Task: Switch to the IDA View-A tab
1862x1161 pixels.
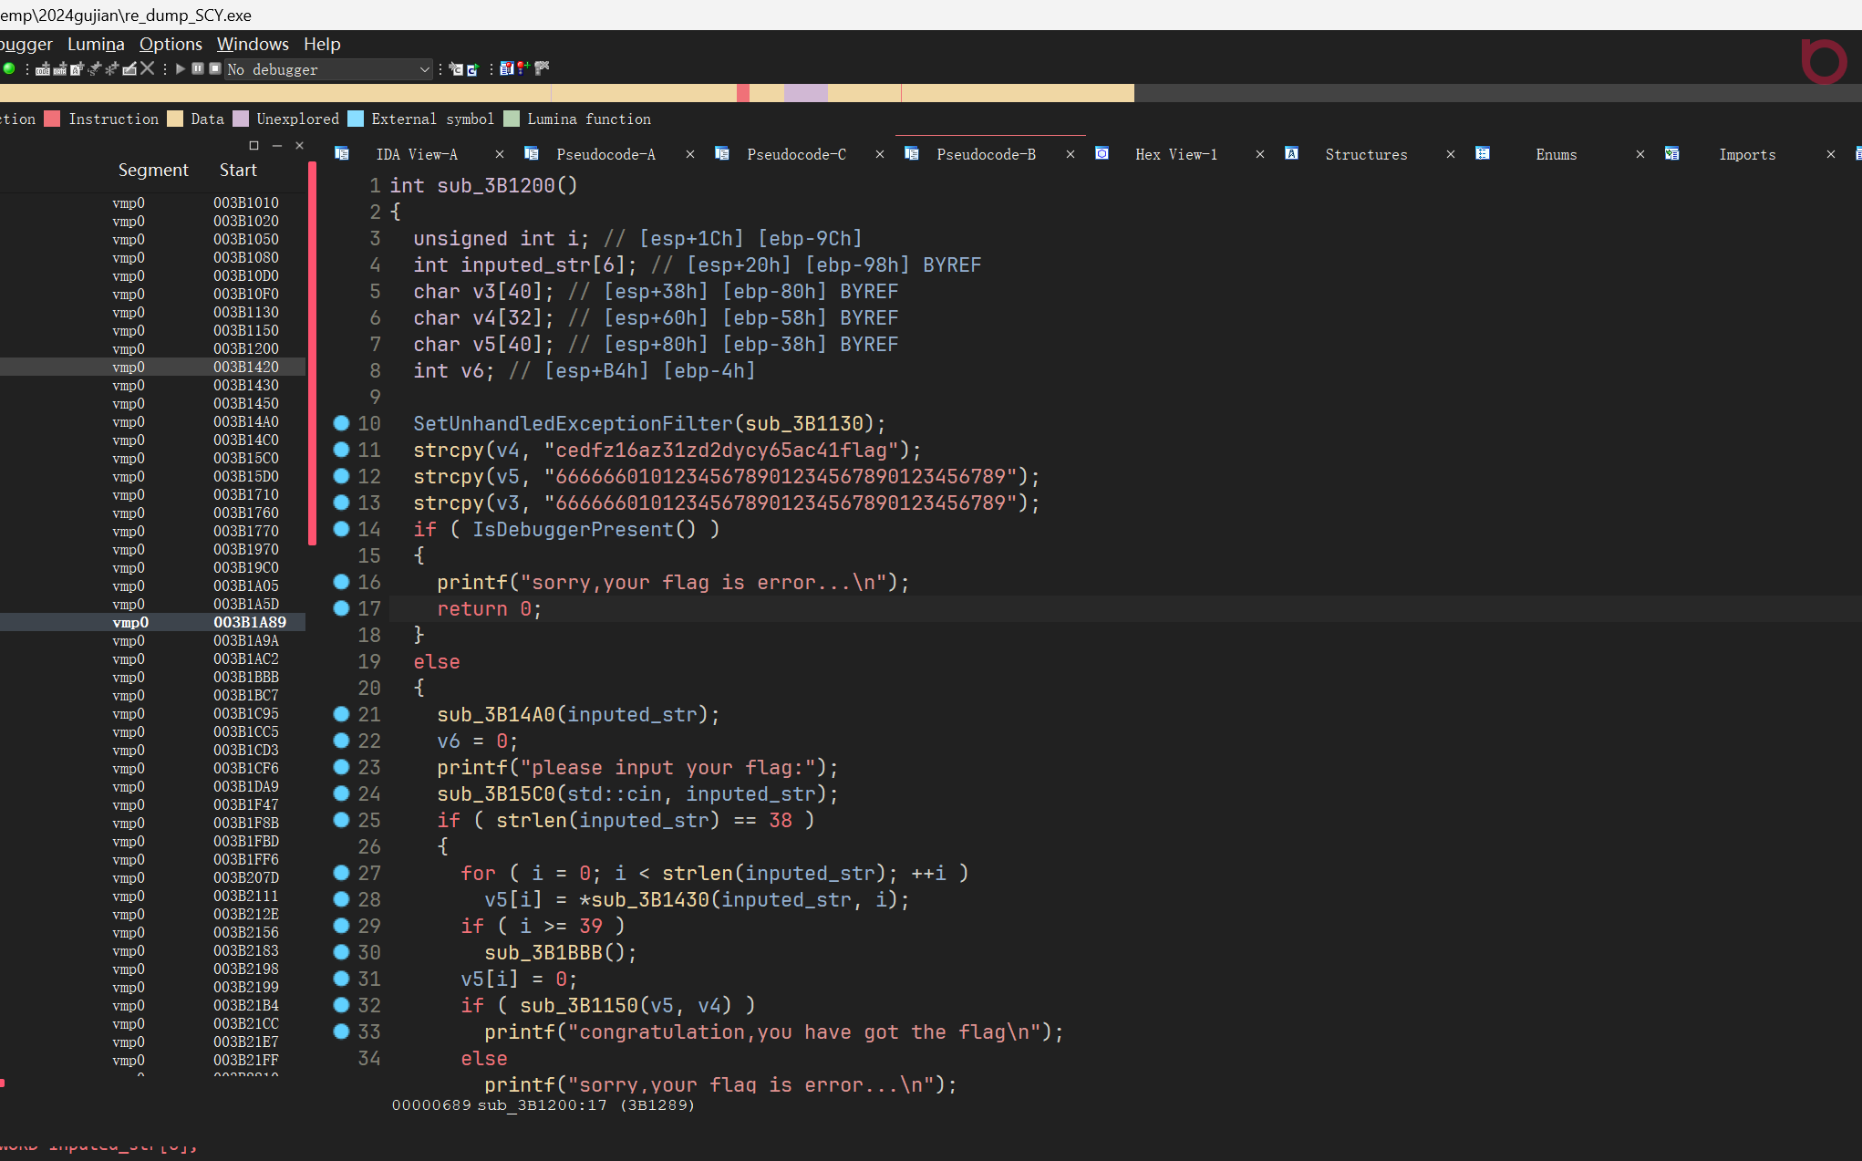Action: pos(417,154)
